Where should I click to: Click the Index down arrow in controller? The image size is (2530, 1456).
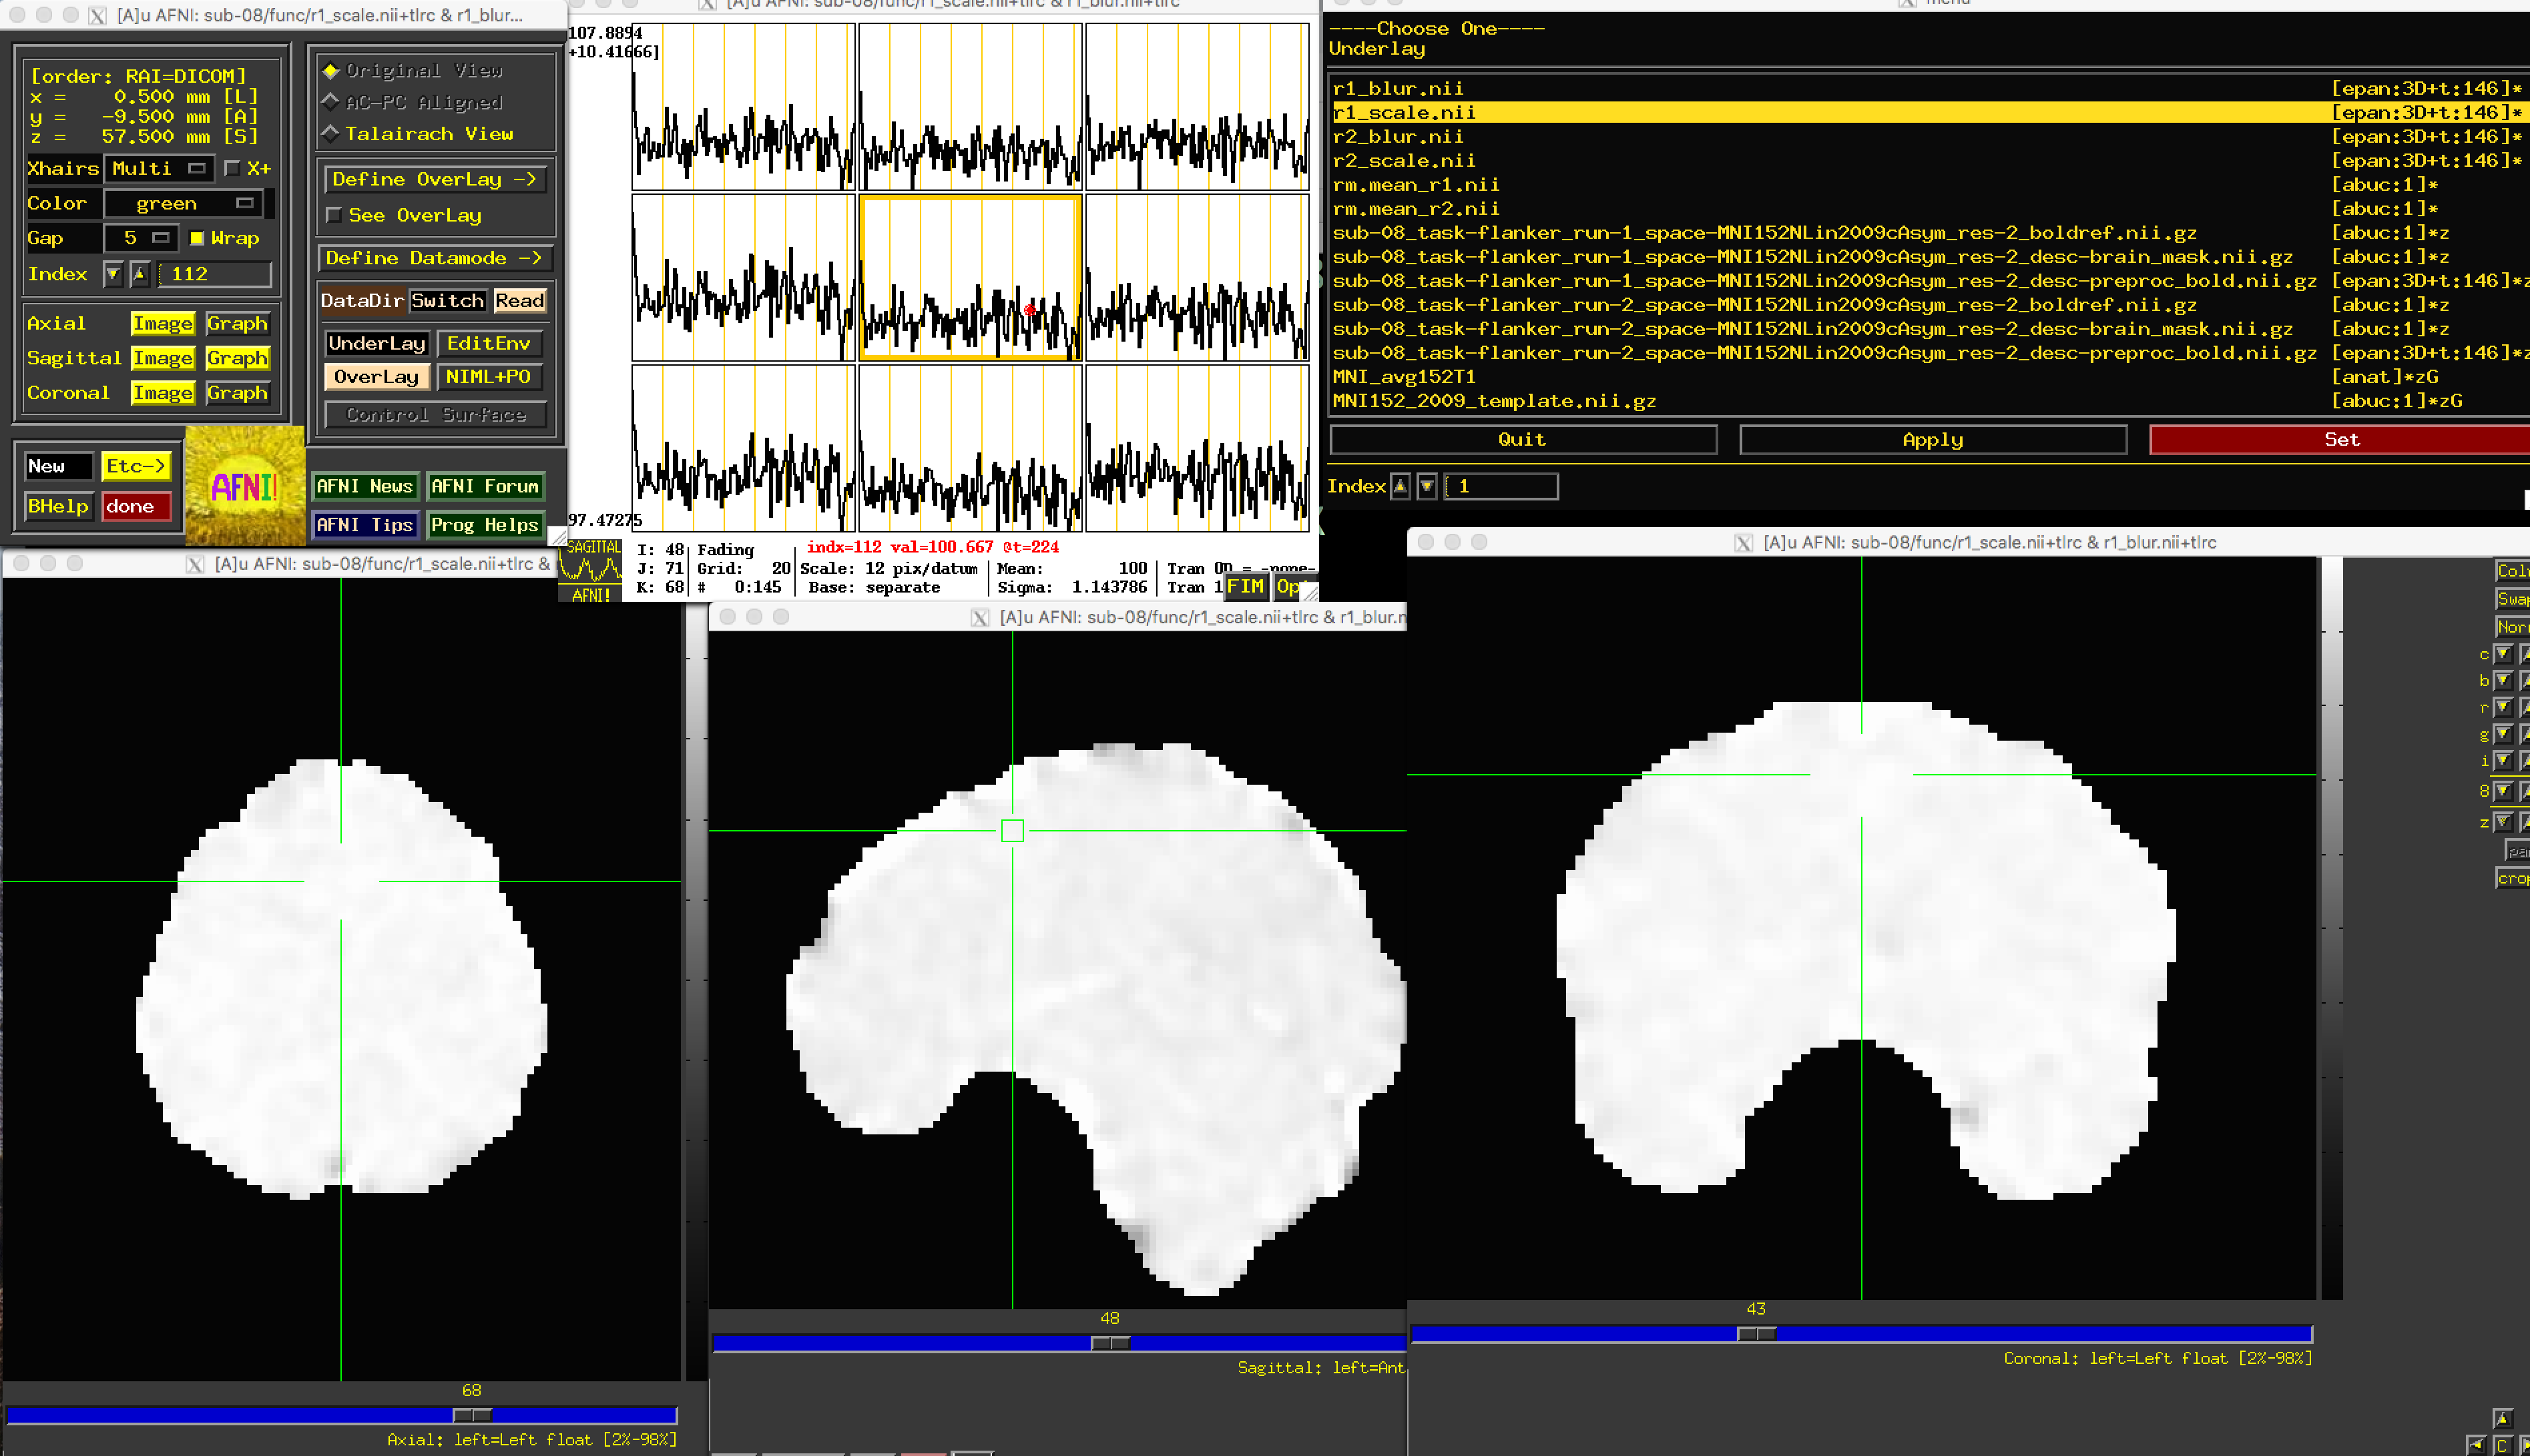(x=113, y=274)
